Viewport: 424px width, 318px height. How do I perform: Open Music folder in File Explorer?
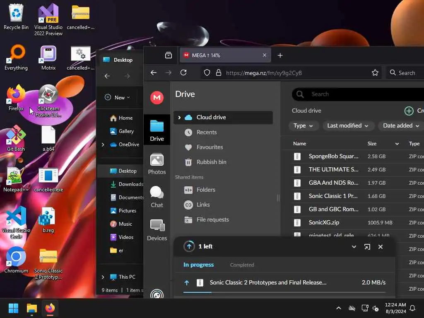coord(121,224)
